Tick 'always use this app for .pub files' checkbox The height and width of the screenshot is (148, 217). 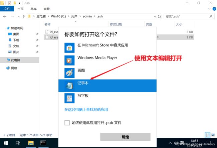pos(67,123)
